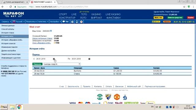
Task: Click the start date field 26.01.2018
Action: pos(44,59)
